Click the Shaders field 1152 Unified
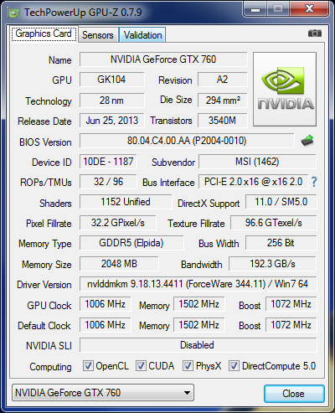This screenshot has width=335, height=413. 126,202
